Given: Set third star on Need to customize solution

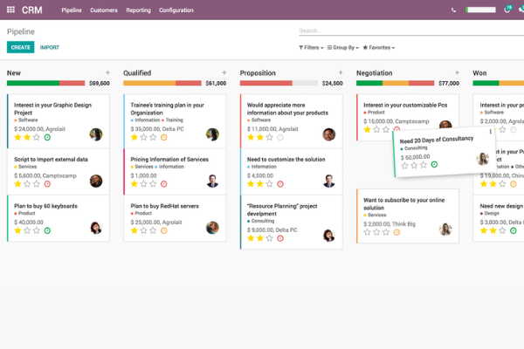Looking at the screenshot, I should pos(269,184).
